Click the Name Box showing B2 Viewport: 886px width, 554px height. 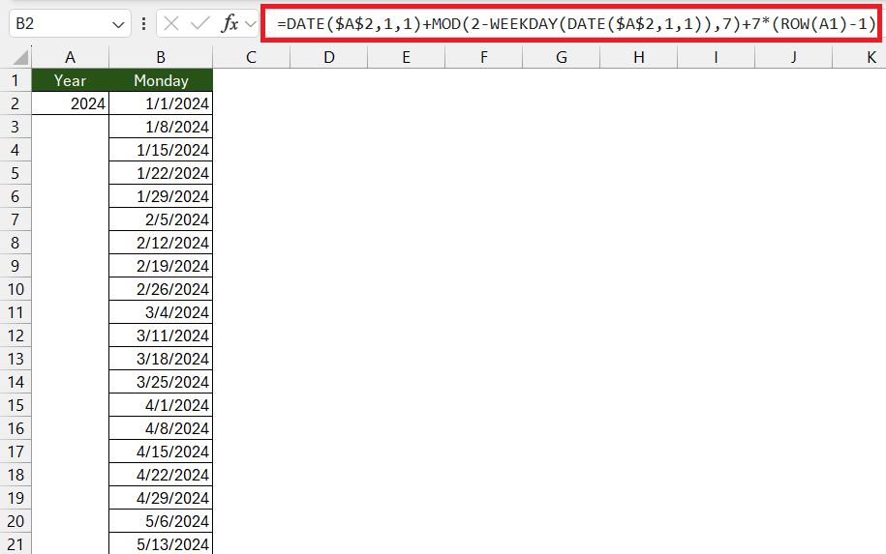(70, 24)
